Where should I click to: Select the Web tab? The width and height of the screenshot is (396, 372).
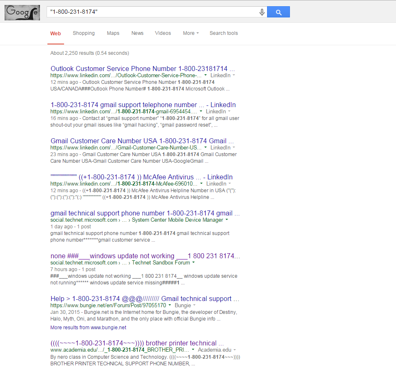(56, 34)
